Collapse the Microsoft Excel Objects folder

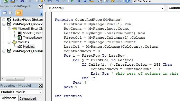coord(9,29)
